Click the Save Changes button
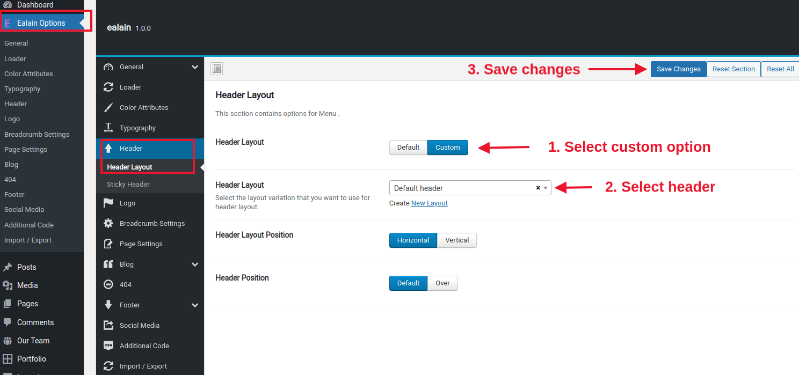Image resolution: width=799 pixels, height=375 pixels. pyautogui.click(x=679, y=69)
